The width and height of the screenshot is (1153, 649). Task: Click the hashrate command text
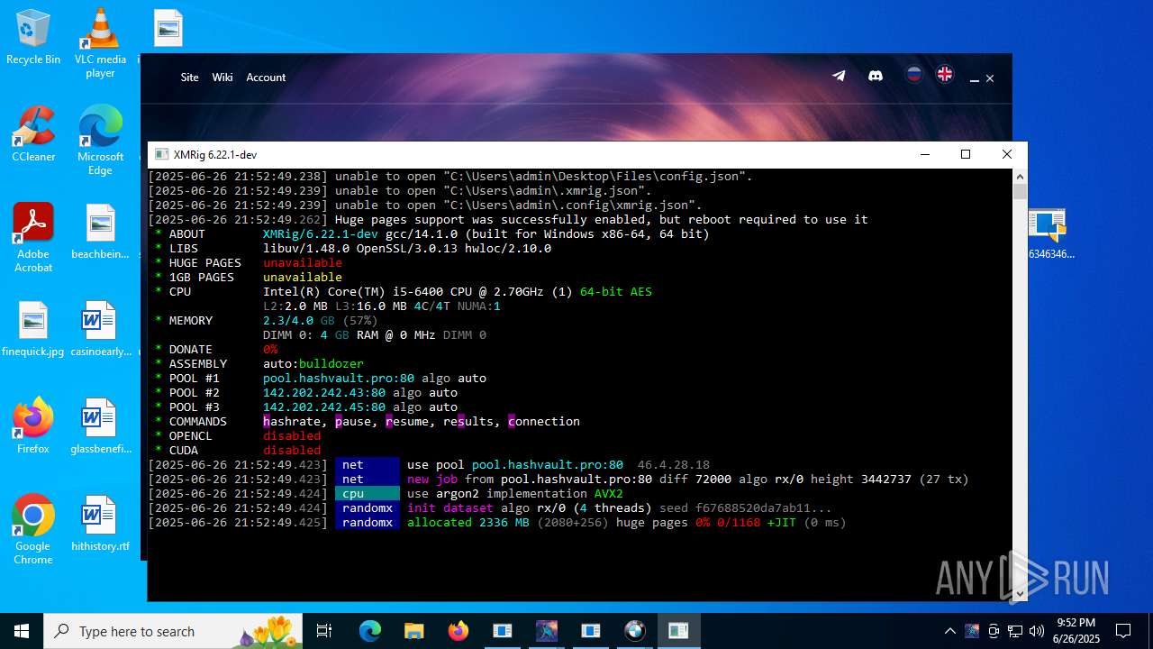tap(292, 422)
